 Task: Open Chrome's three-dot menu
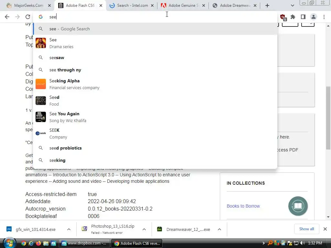324,17
